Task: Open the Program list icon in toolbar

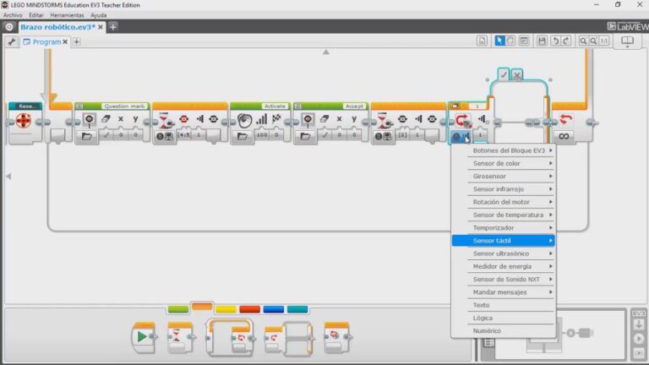Action: (x=483, y=41)
